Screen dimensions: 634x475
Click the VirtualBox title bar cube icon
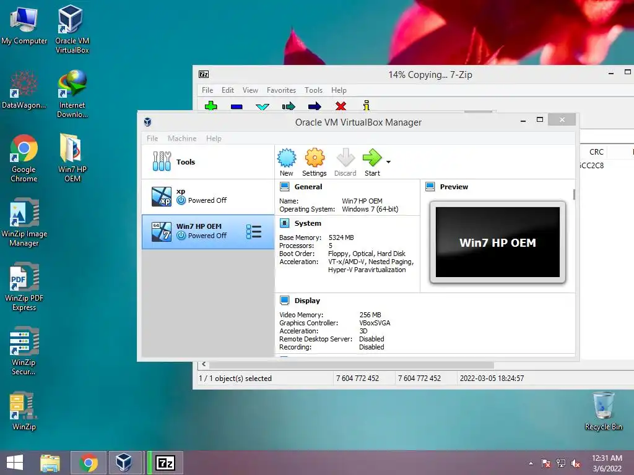click(147, 122)
